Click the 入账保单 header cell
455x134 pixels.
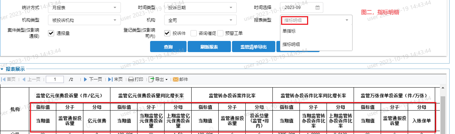421,121
